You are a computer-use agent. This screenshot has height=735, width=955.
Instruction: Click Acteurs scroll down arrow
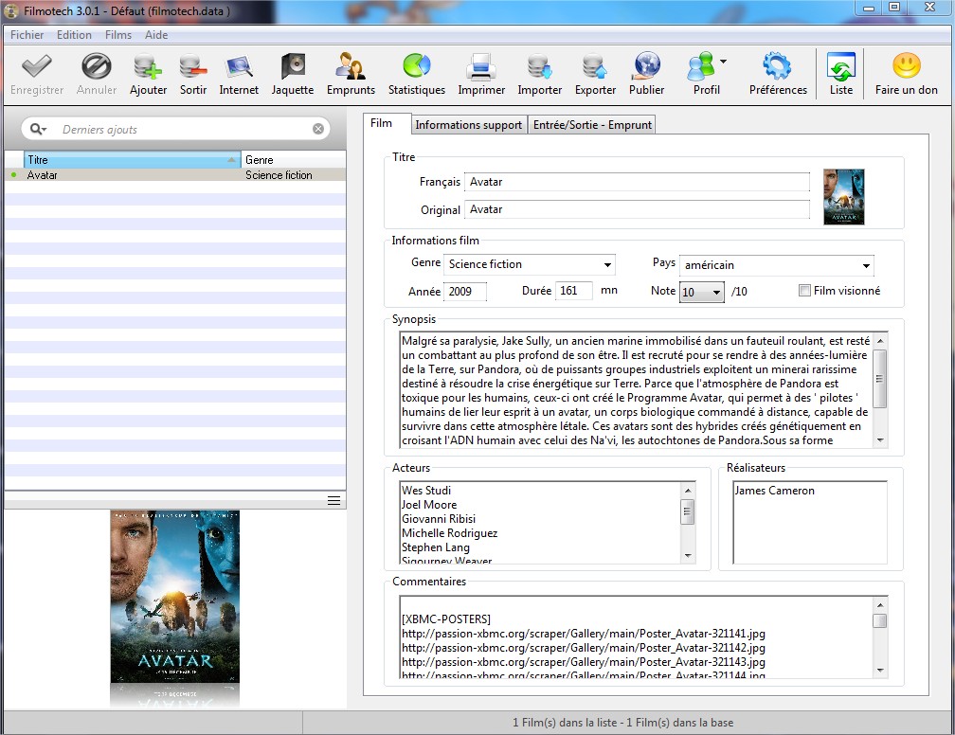click(688, 555)
